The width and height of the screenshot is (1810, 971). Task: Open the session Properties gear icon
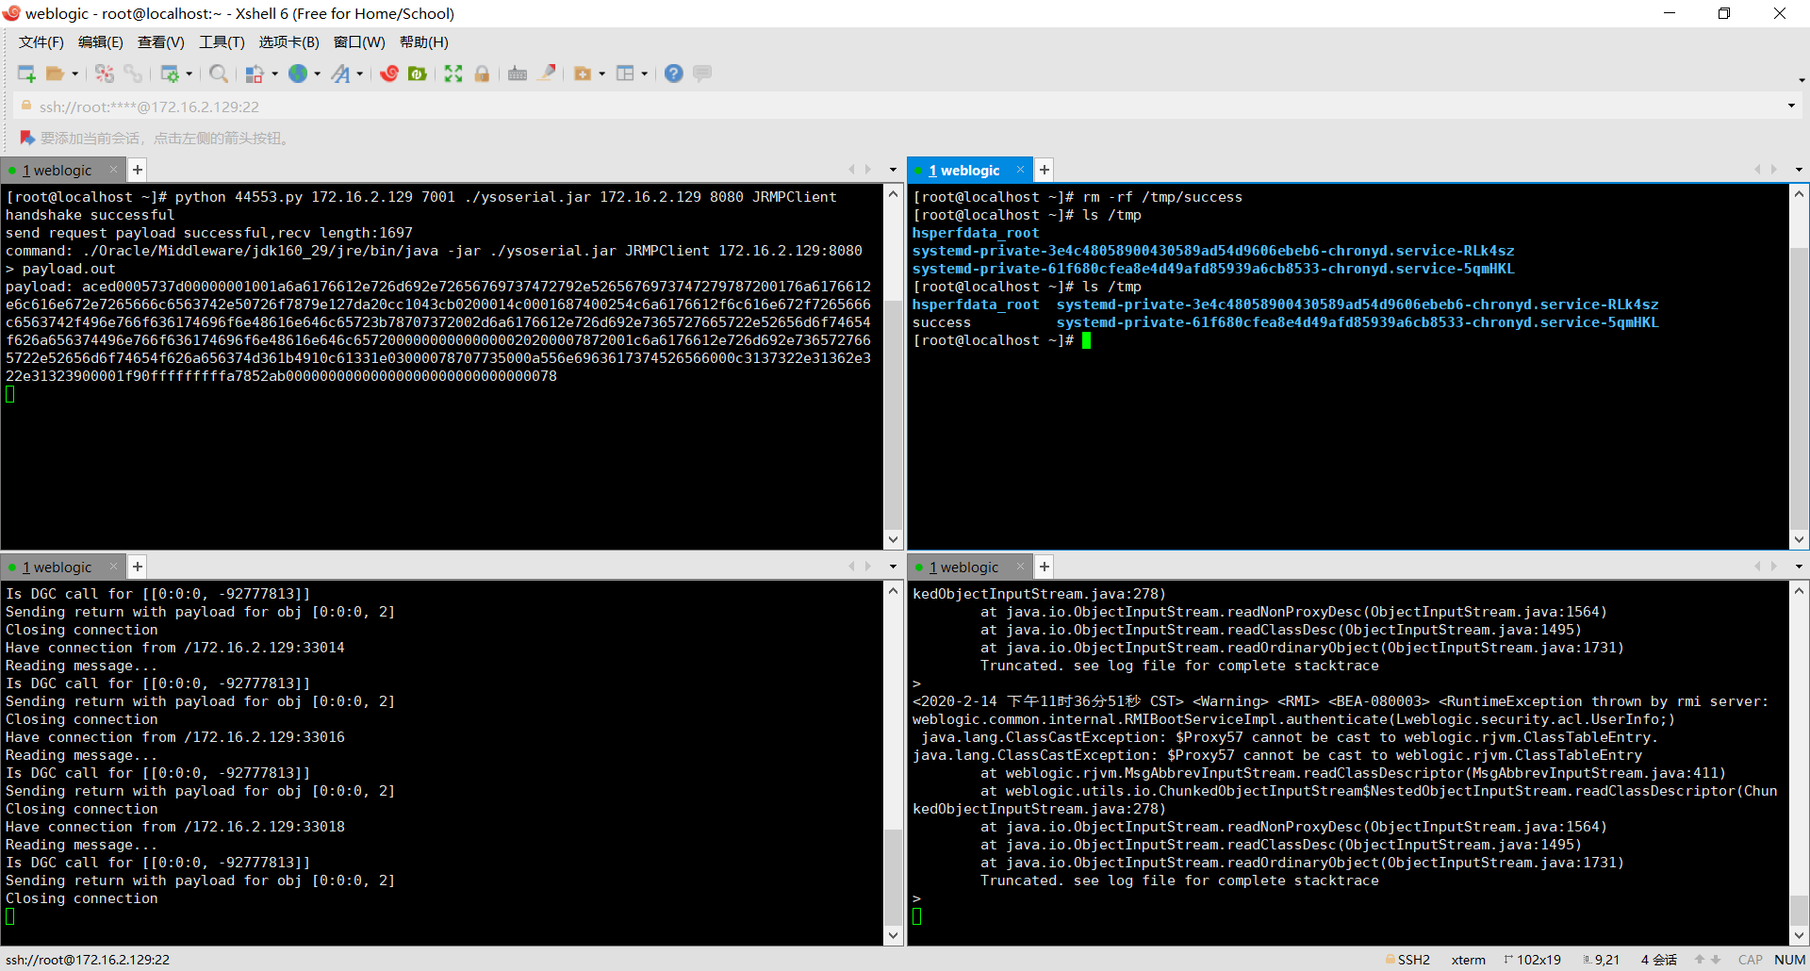coord(170,74)
